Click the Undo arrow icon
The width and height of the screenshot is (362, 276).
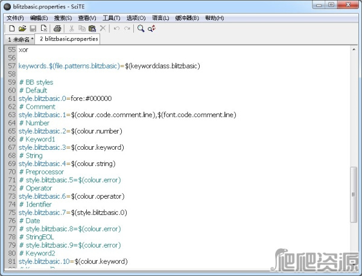(116, 28)
